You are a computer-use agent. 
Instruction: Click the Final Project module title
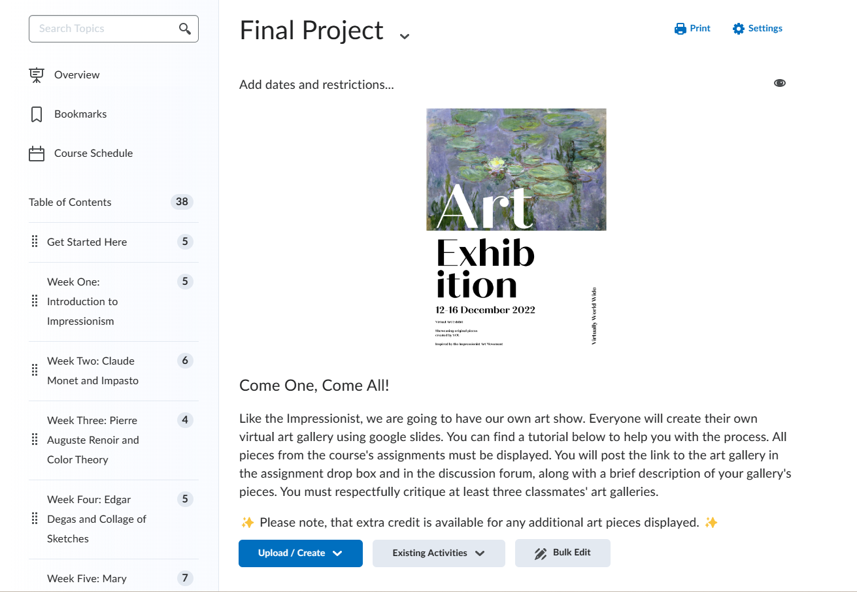pos(312,31)
